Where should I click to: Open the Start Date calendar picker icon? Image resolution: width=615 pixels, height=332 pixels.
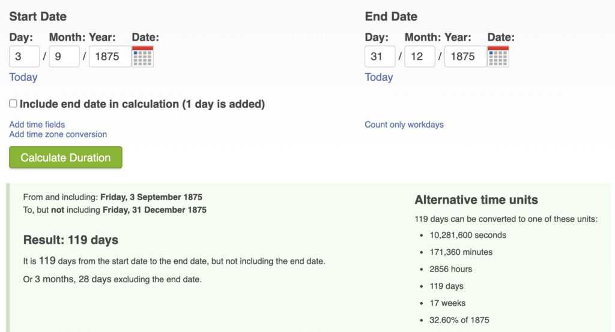coord(142,56)
